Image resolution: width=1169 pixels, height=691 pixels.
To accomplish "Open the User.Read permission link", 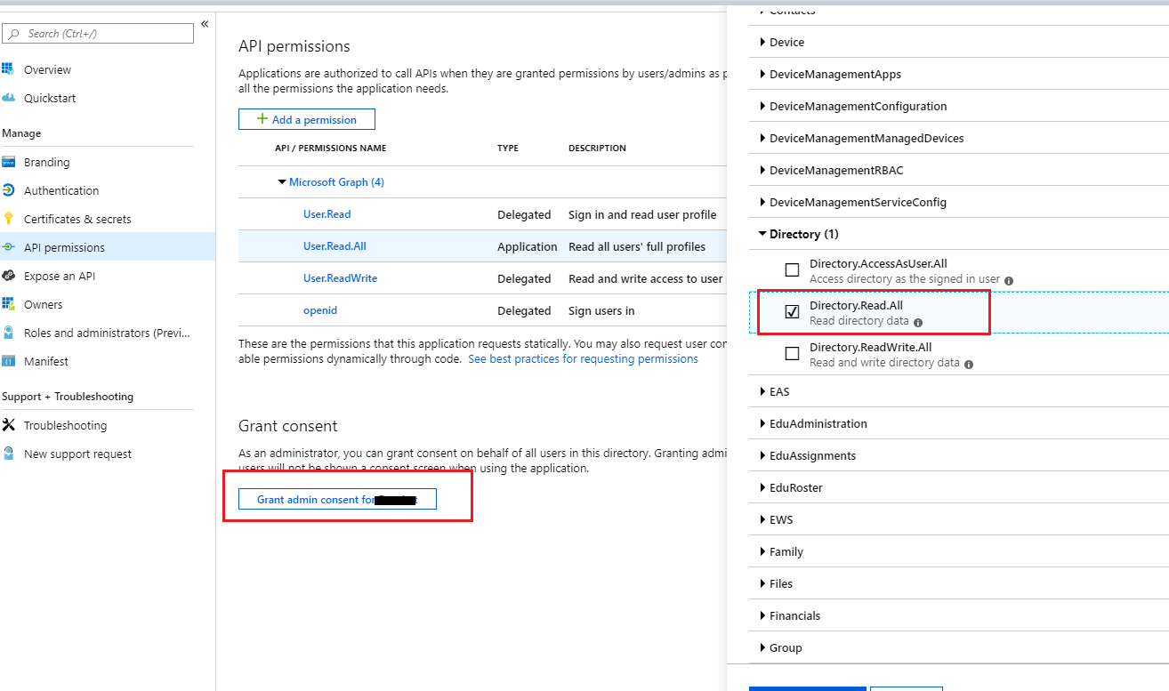I will coord(327,214).
